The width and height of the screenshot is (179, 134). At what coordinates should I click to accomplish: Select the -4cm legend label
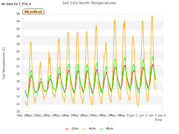click(92, 128)
